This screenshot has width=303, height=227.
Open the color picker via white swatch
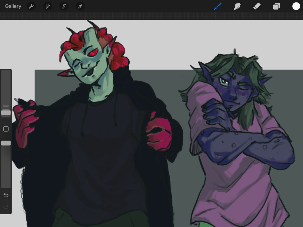click(x=296, y=6)
